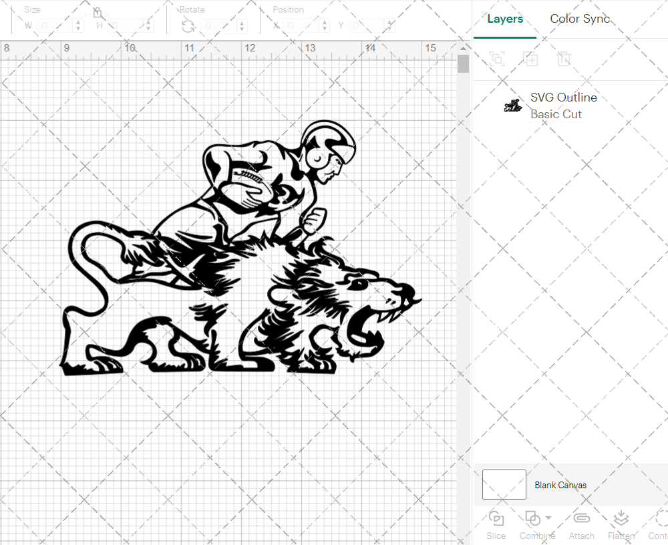Click the Duplicate layer icon
668x545 pixels.
pyautogui.click(x=530, y=59)
